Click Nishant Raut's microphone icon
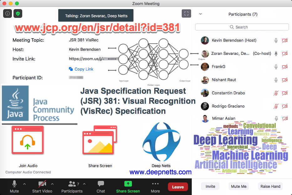 [276, 80]
